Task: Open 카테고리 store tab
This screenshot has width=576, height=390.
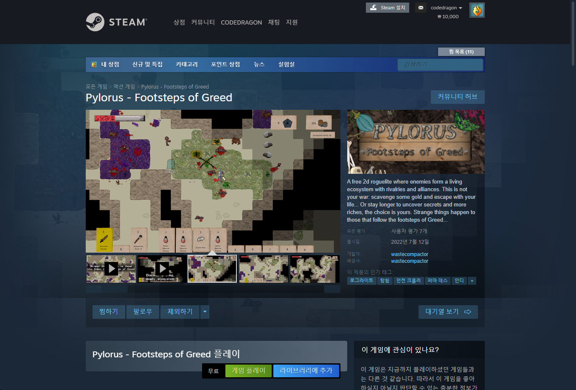Action: [x=187, y=64]
